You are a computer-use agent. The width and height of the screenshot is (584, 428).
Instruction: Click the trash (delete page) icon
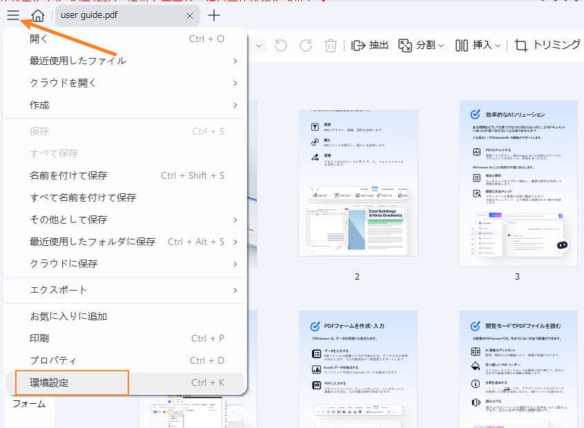[x=330, y=45]
